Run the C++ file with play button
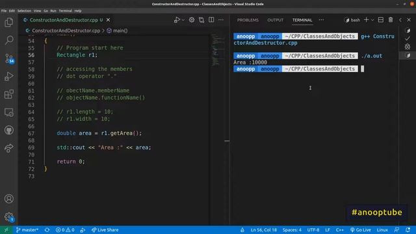This screenshot has width=416, height=234. [x=177, y=20]
